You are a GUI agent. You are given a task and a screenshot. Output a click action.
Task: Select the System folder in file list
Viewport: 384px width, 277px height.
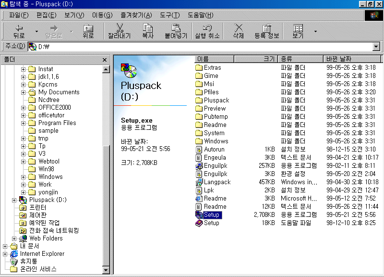coord(210,133)
